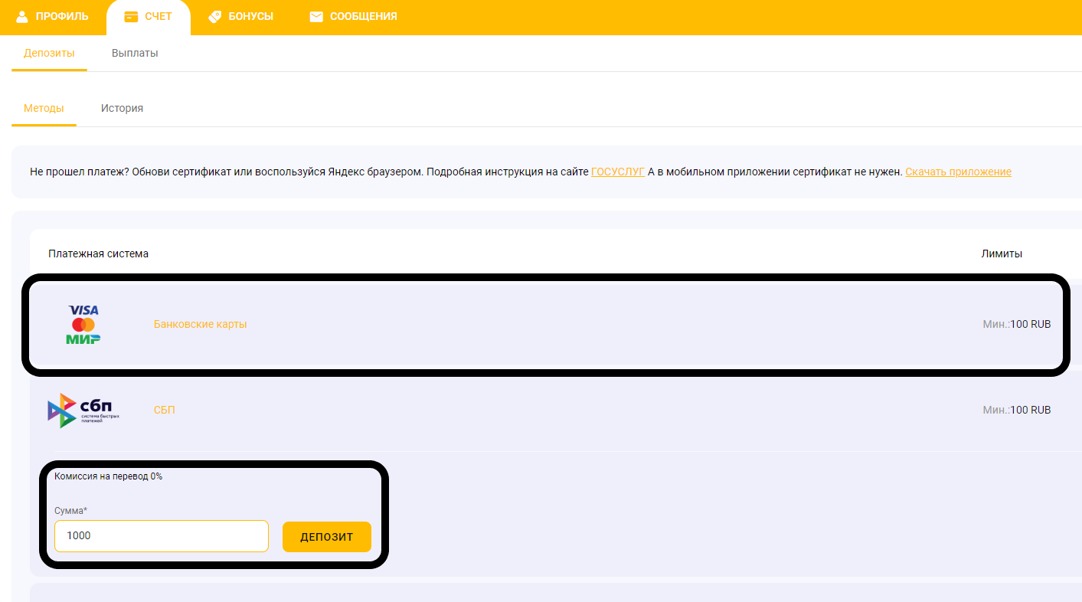The image size is (1082, 602).
Task: Click the Депозит button
Action: point(327,537)
